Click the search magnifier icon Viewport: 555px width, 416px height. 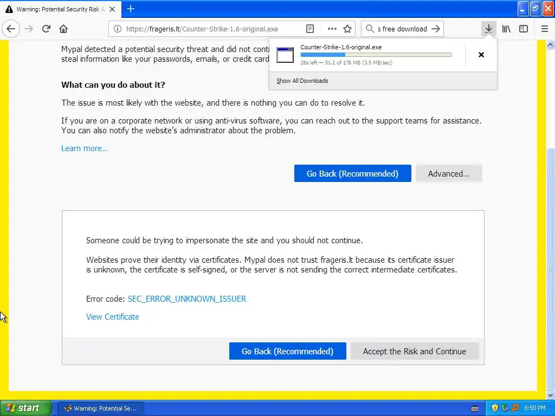370,29
